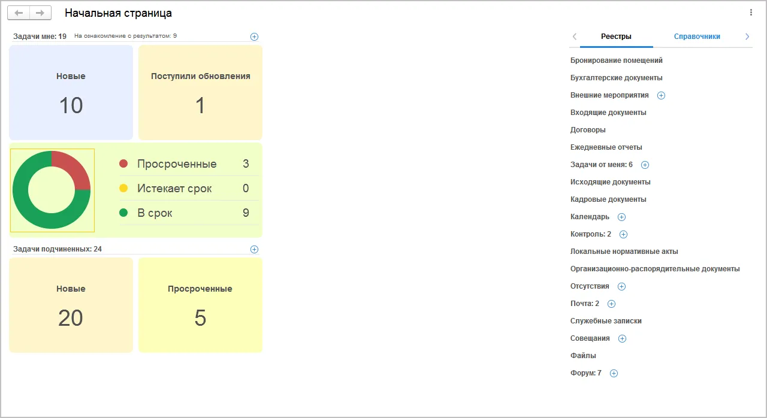767x418 pixels.
Task: Click the green В срок legend dot
Action: [123, 213]
